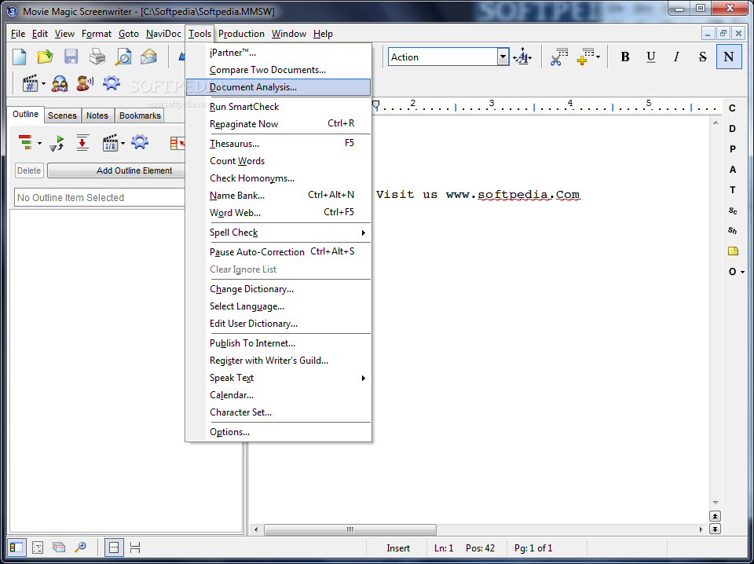Click the Add Outline Element button

pos(116,170)
